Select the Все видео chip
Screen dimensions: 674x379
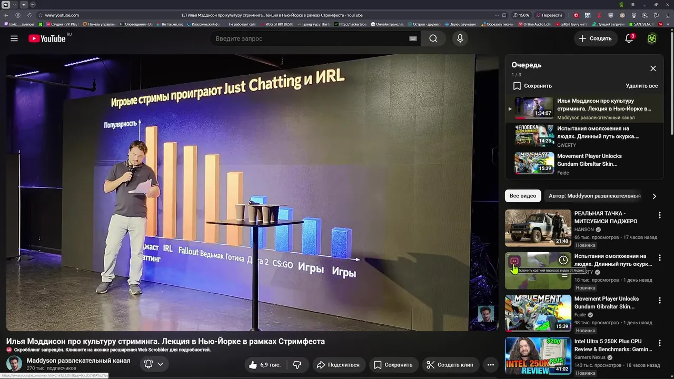522,196
